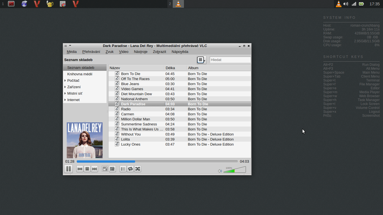Select the "Radio" track row
This screenshot has width=383, height=215.
pyautogui.click(x=180, y=109)
